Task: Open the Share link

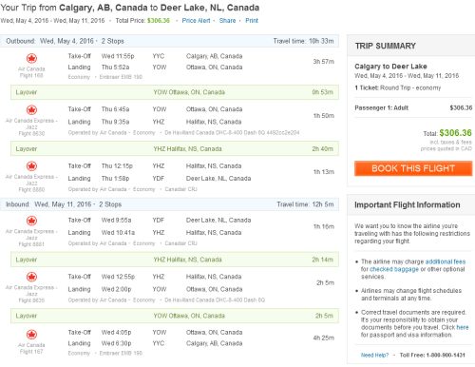Action: click(x=227, y=21)
